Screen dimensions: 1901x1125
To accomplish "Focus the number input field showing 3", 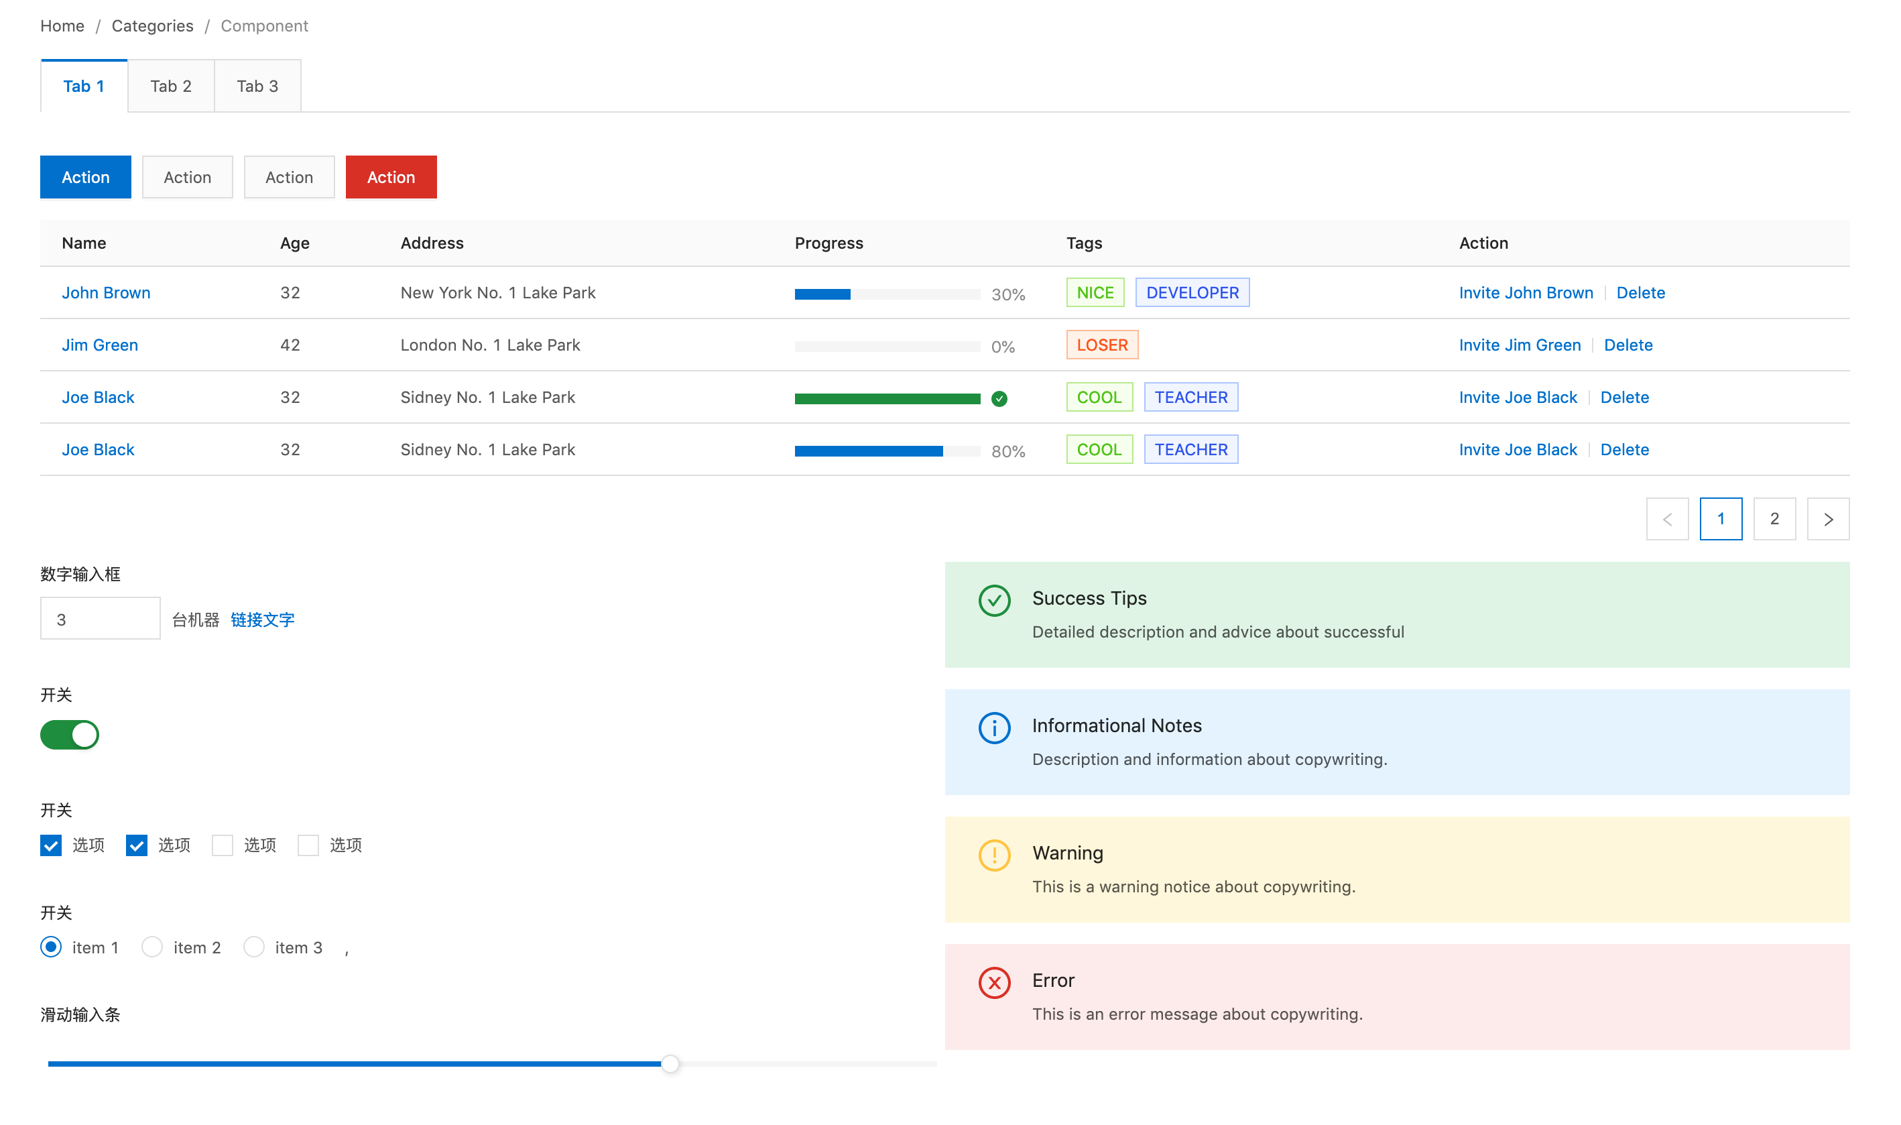I will tap(100, 619).
